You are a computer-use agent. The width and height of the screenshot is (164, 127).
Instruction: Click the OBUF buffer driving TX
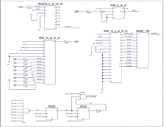pos(66,42)
